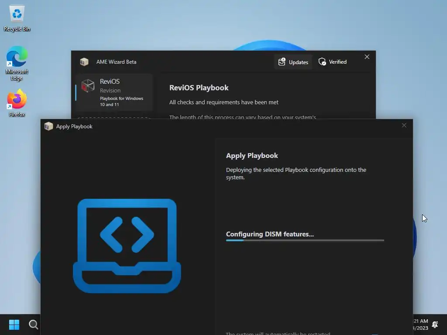Click the playbook deployment progress bar
The image size is (447, 335).
pos(305,240)
